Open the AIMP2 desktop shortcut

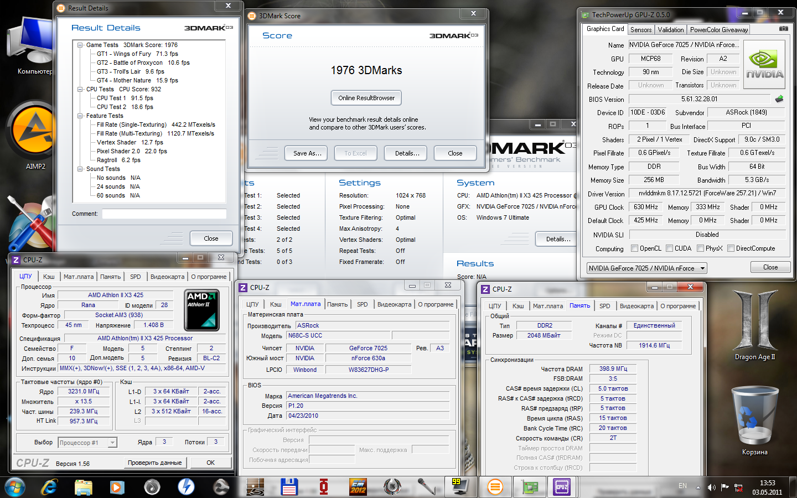[35, 136]
